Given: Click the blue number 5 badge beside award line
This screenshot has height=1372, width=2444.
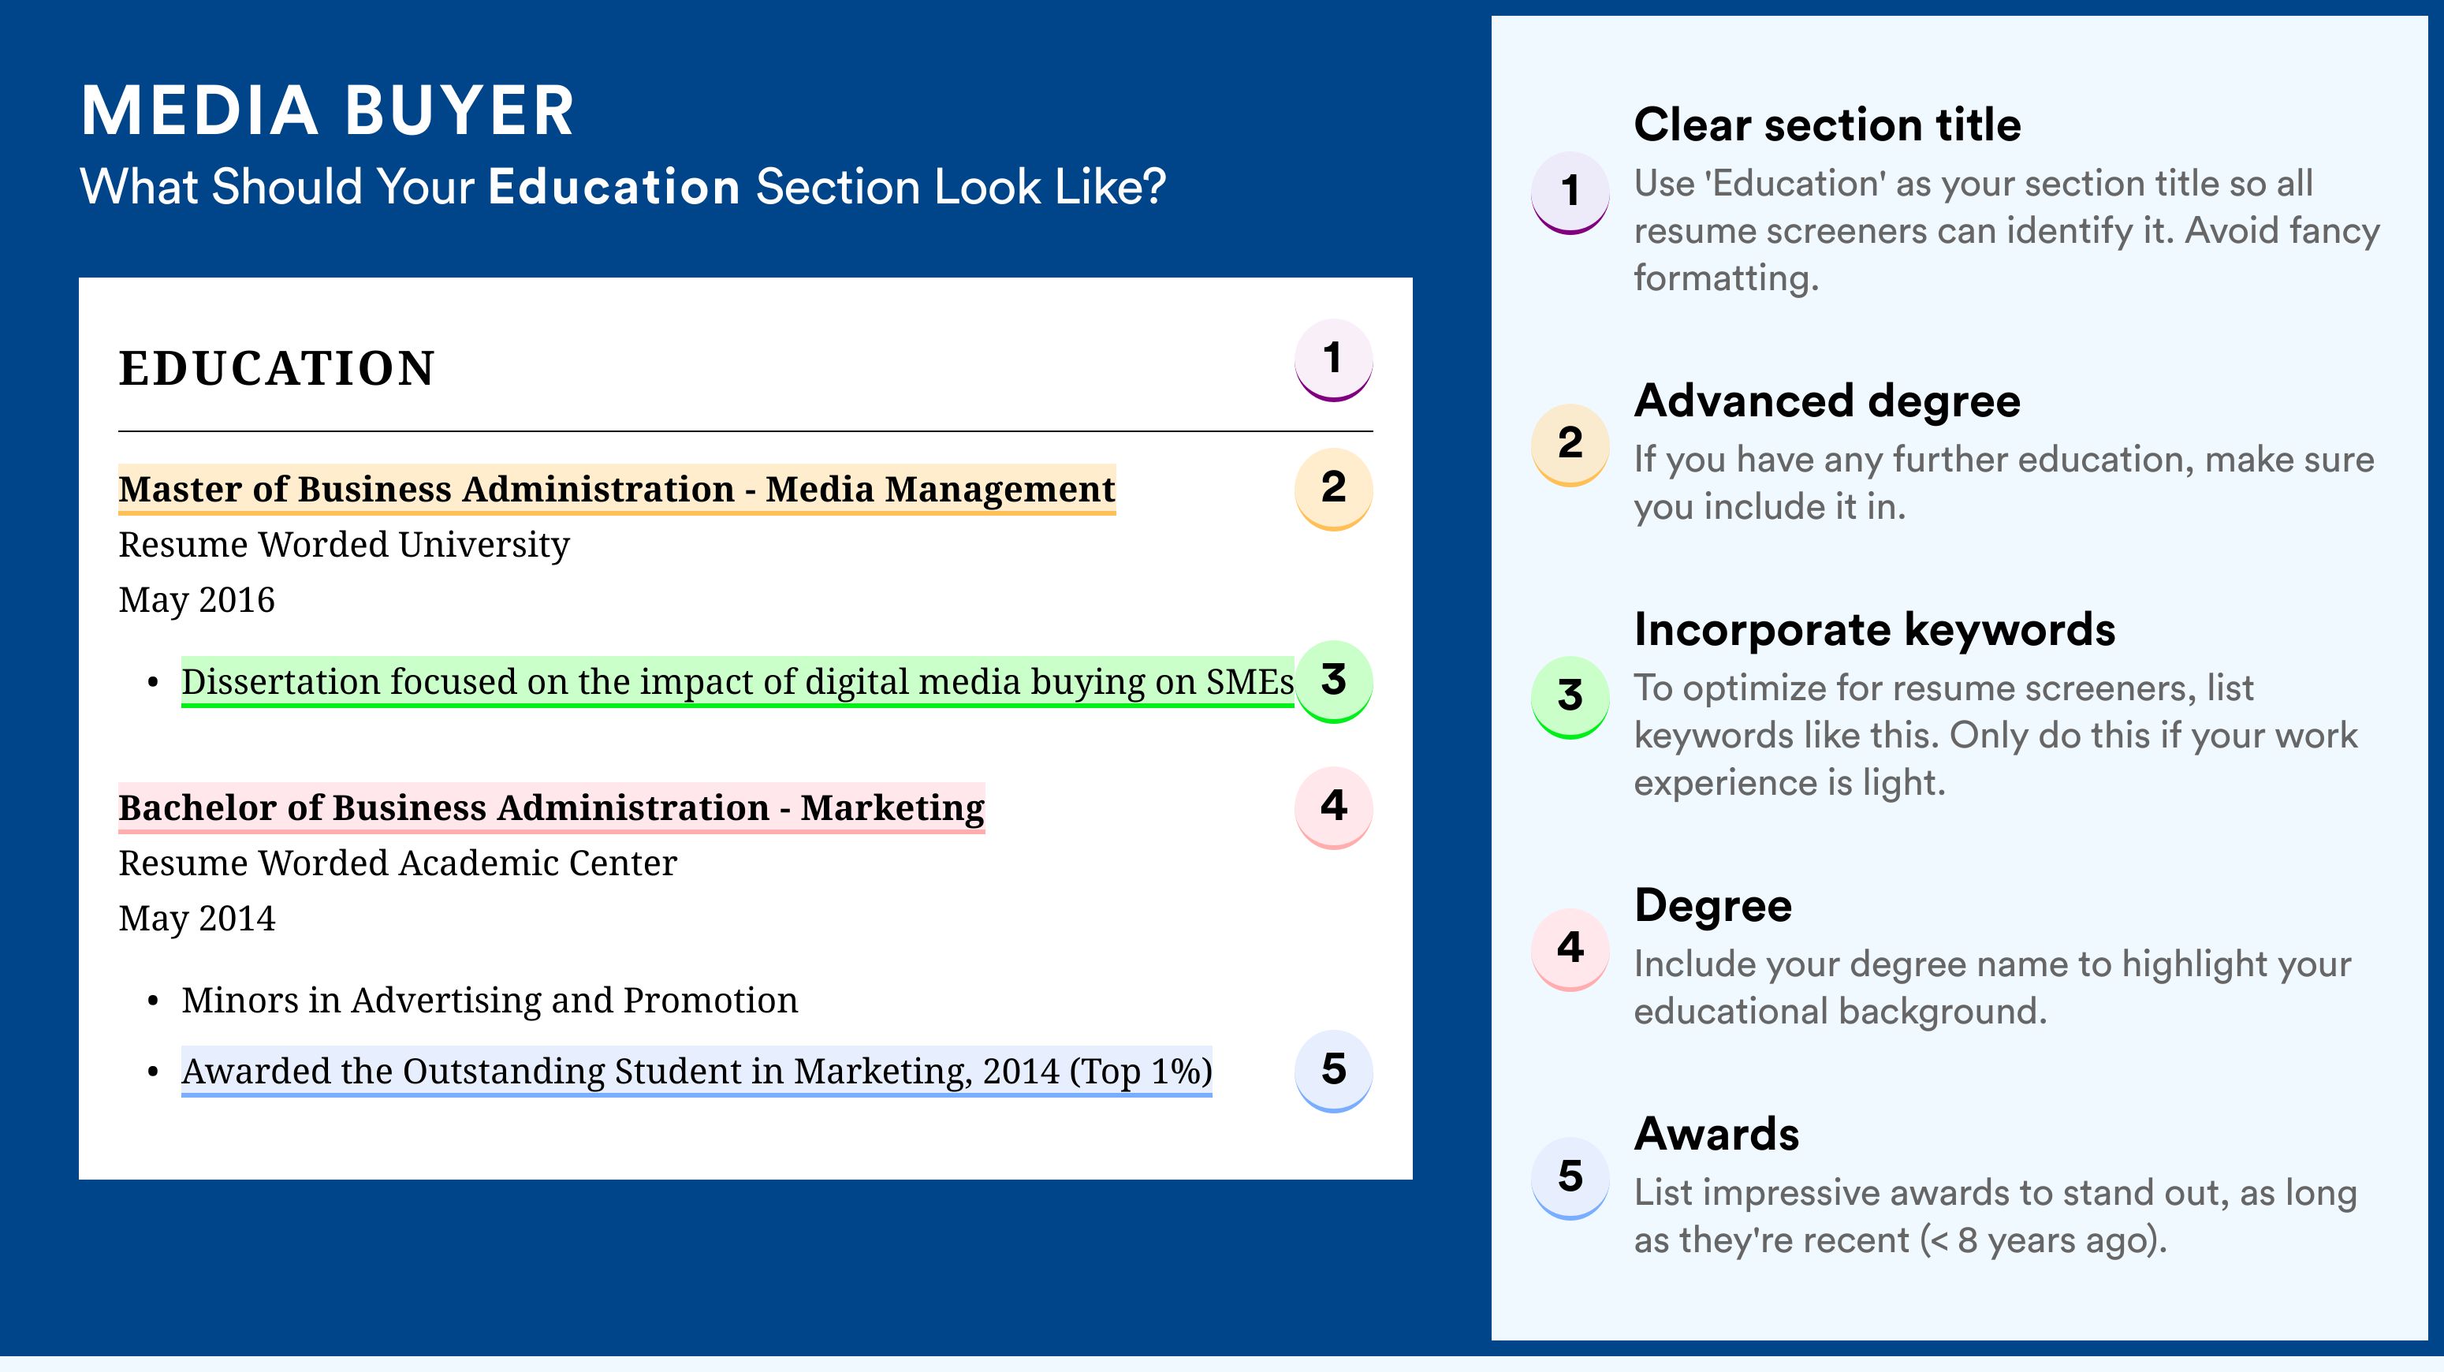Looking at the screenshot, I should (x=1333, y=1070).
